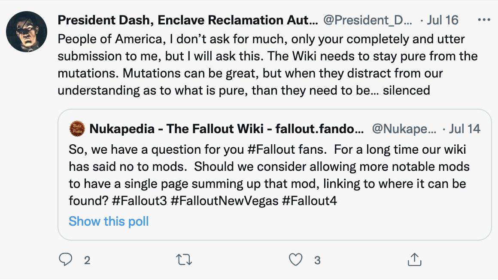
Task: Show this poll in quoted tweet
Action: click(x=109, y=221)
